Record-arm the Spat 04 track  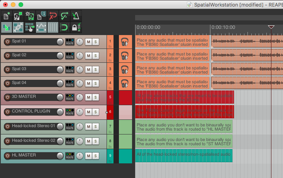(7, 84)
